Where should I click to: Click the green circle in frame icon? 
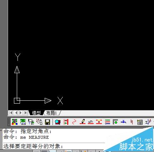tap(115, 122)
